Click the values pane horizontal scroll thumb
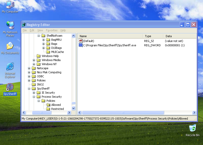 tap(123, 112)
